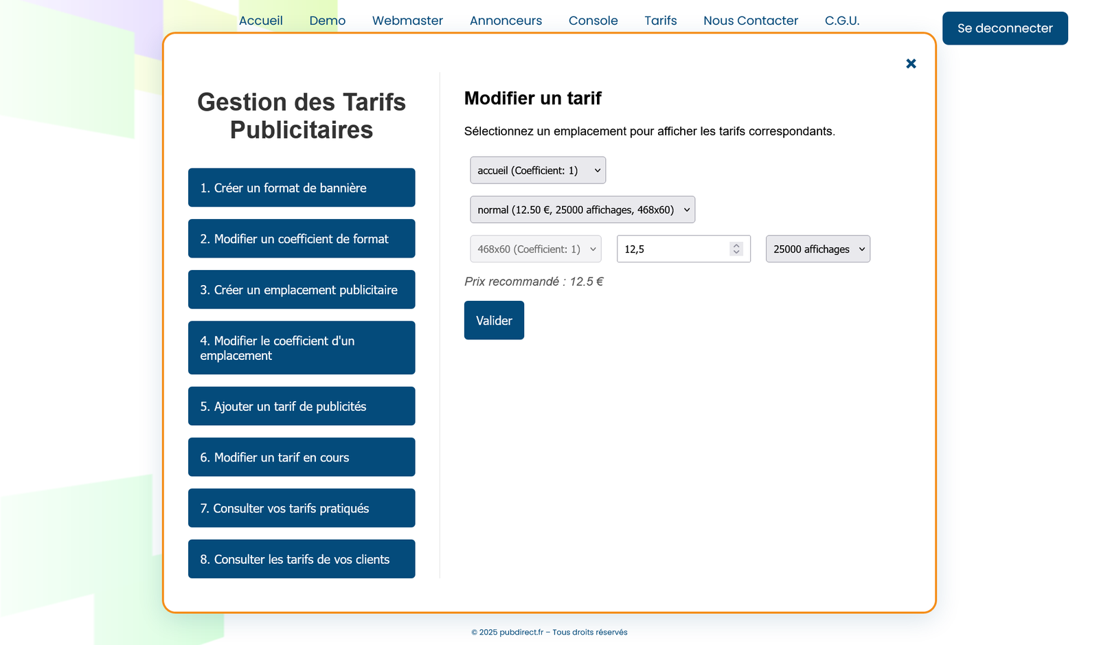The image size is (1099, 645).
Task: Go to the Demo page
Action: pyautogui.click(x=327, y=21)
